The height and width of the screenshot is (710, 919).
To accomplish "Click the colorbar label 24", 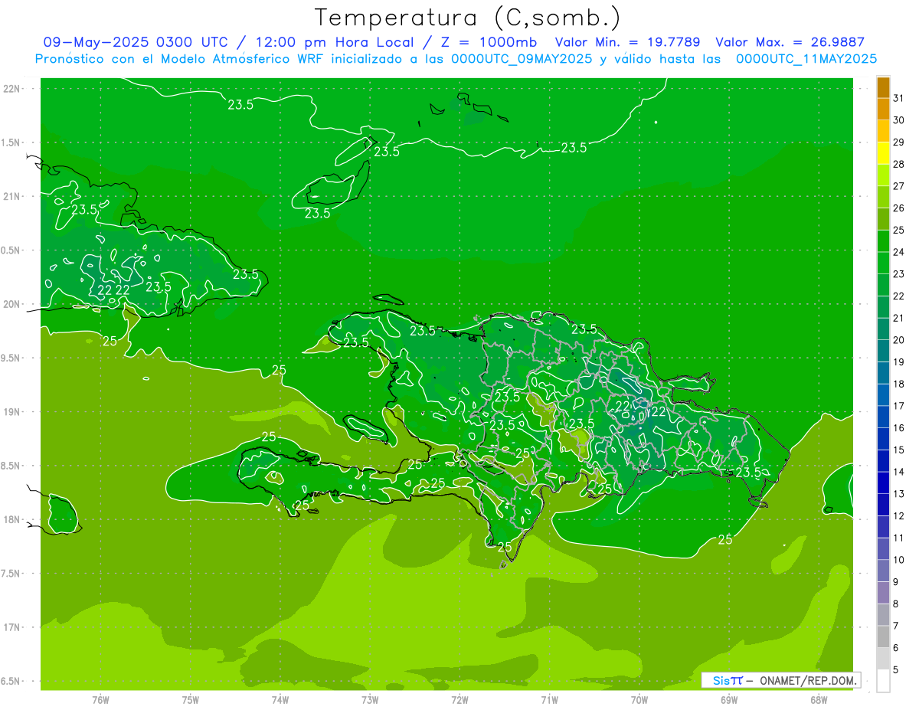I will (x=898, y=252).
